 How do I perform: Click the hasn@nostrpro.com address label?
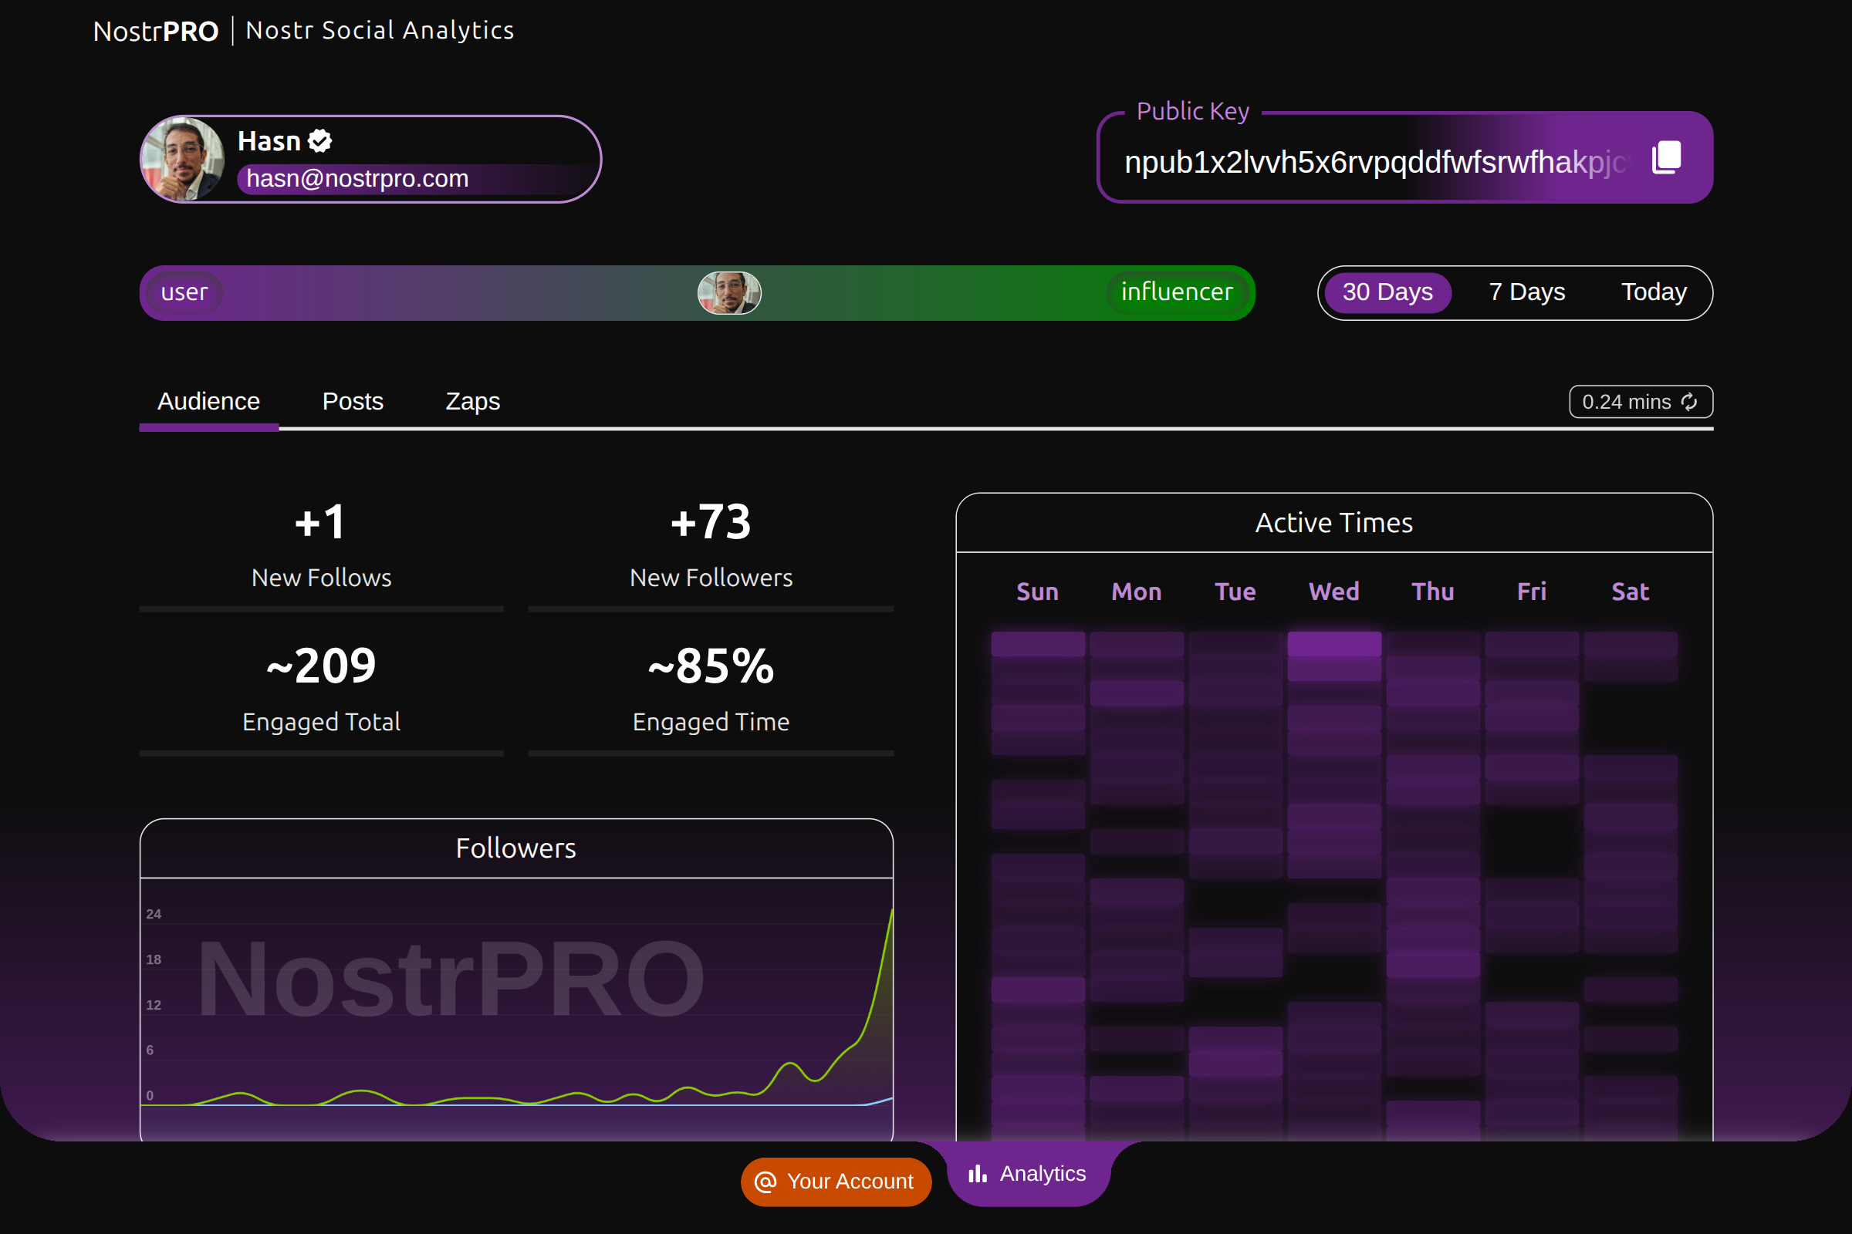[357, 179]
